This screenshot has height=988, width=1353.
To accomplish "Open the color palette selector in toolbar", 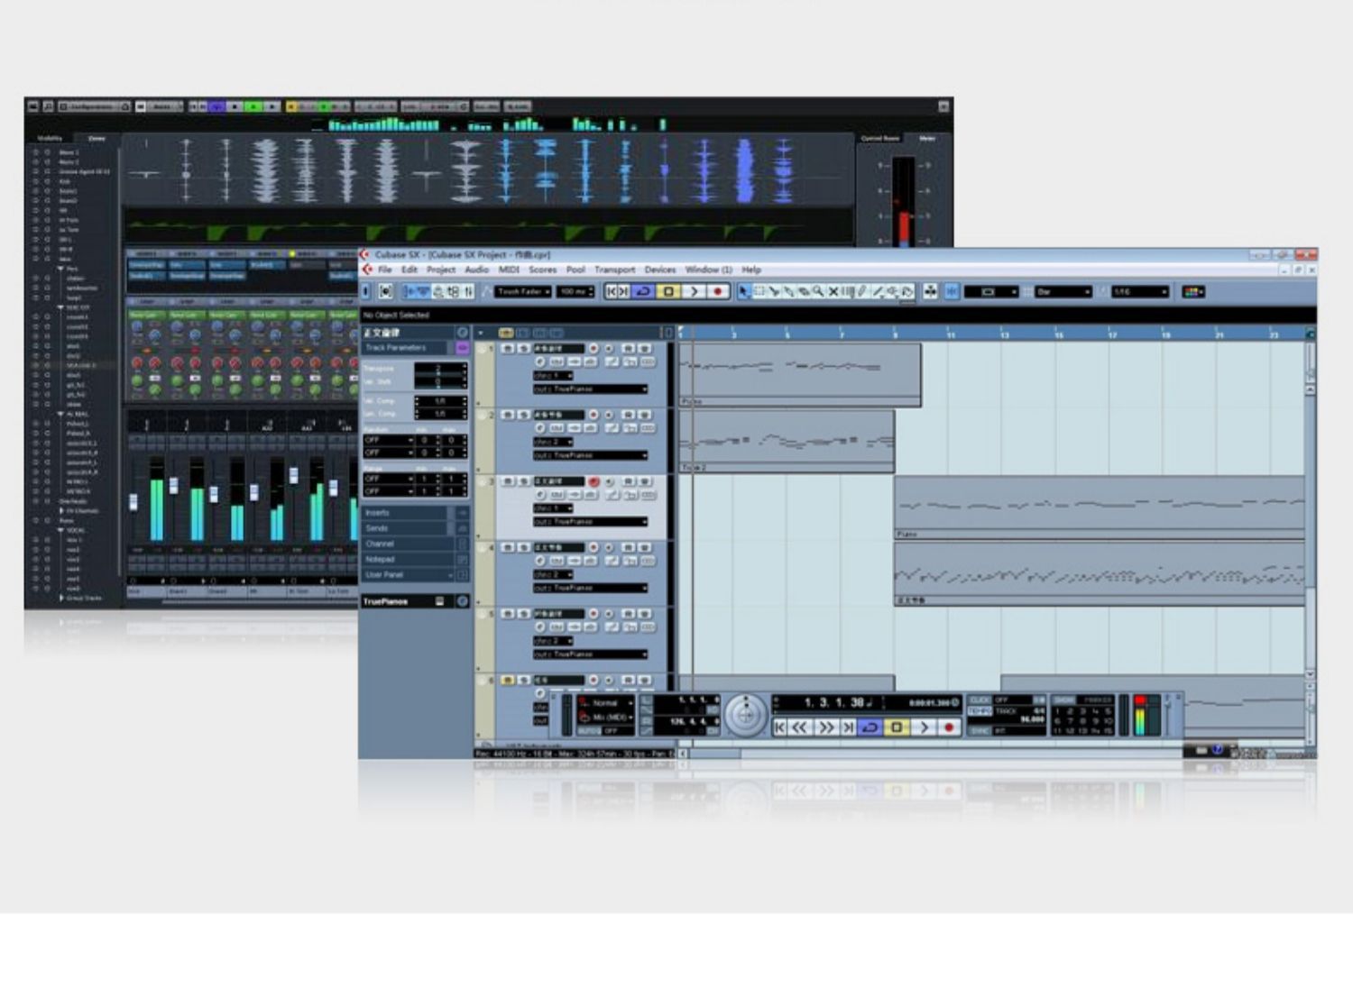I will [x=1192, y=292].
